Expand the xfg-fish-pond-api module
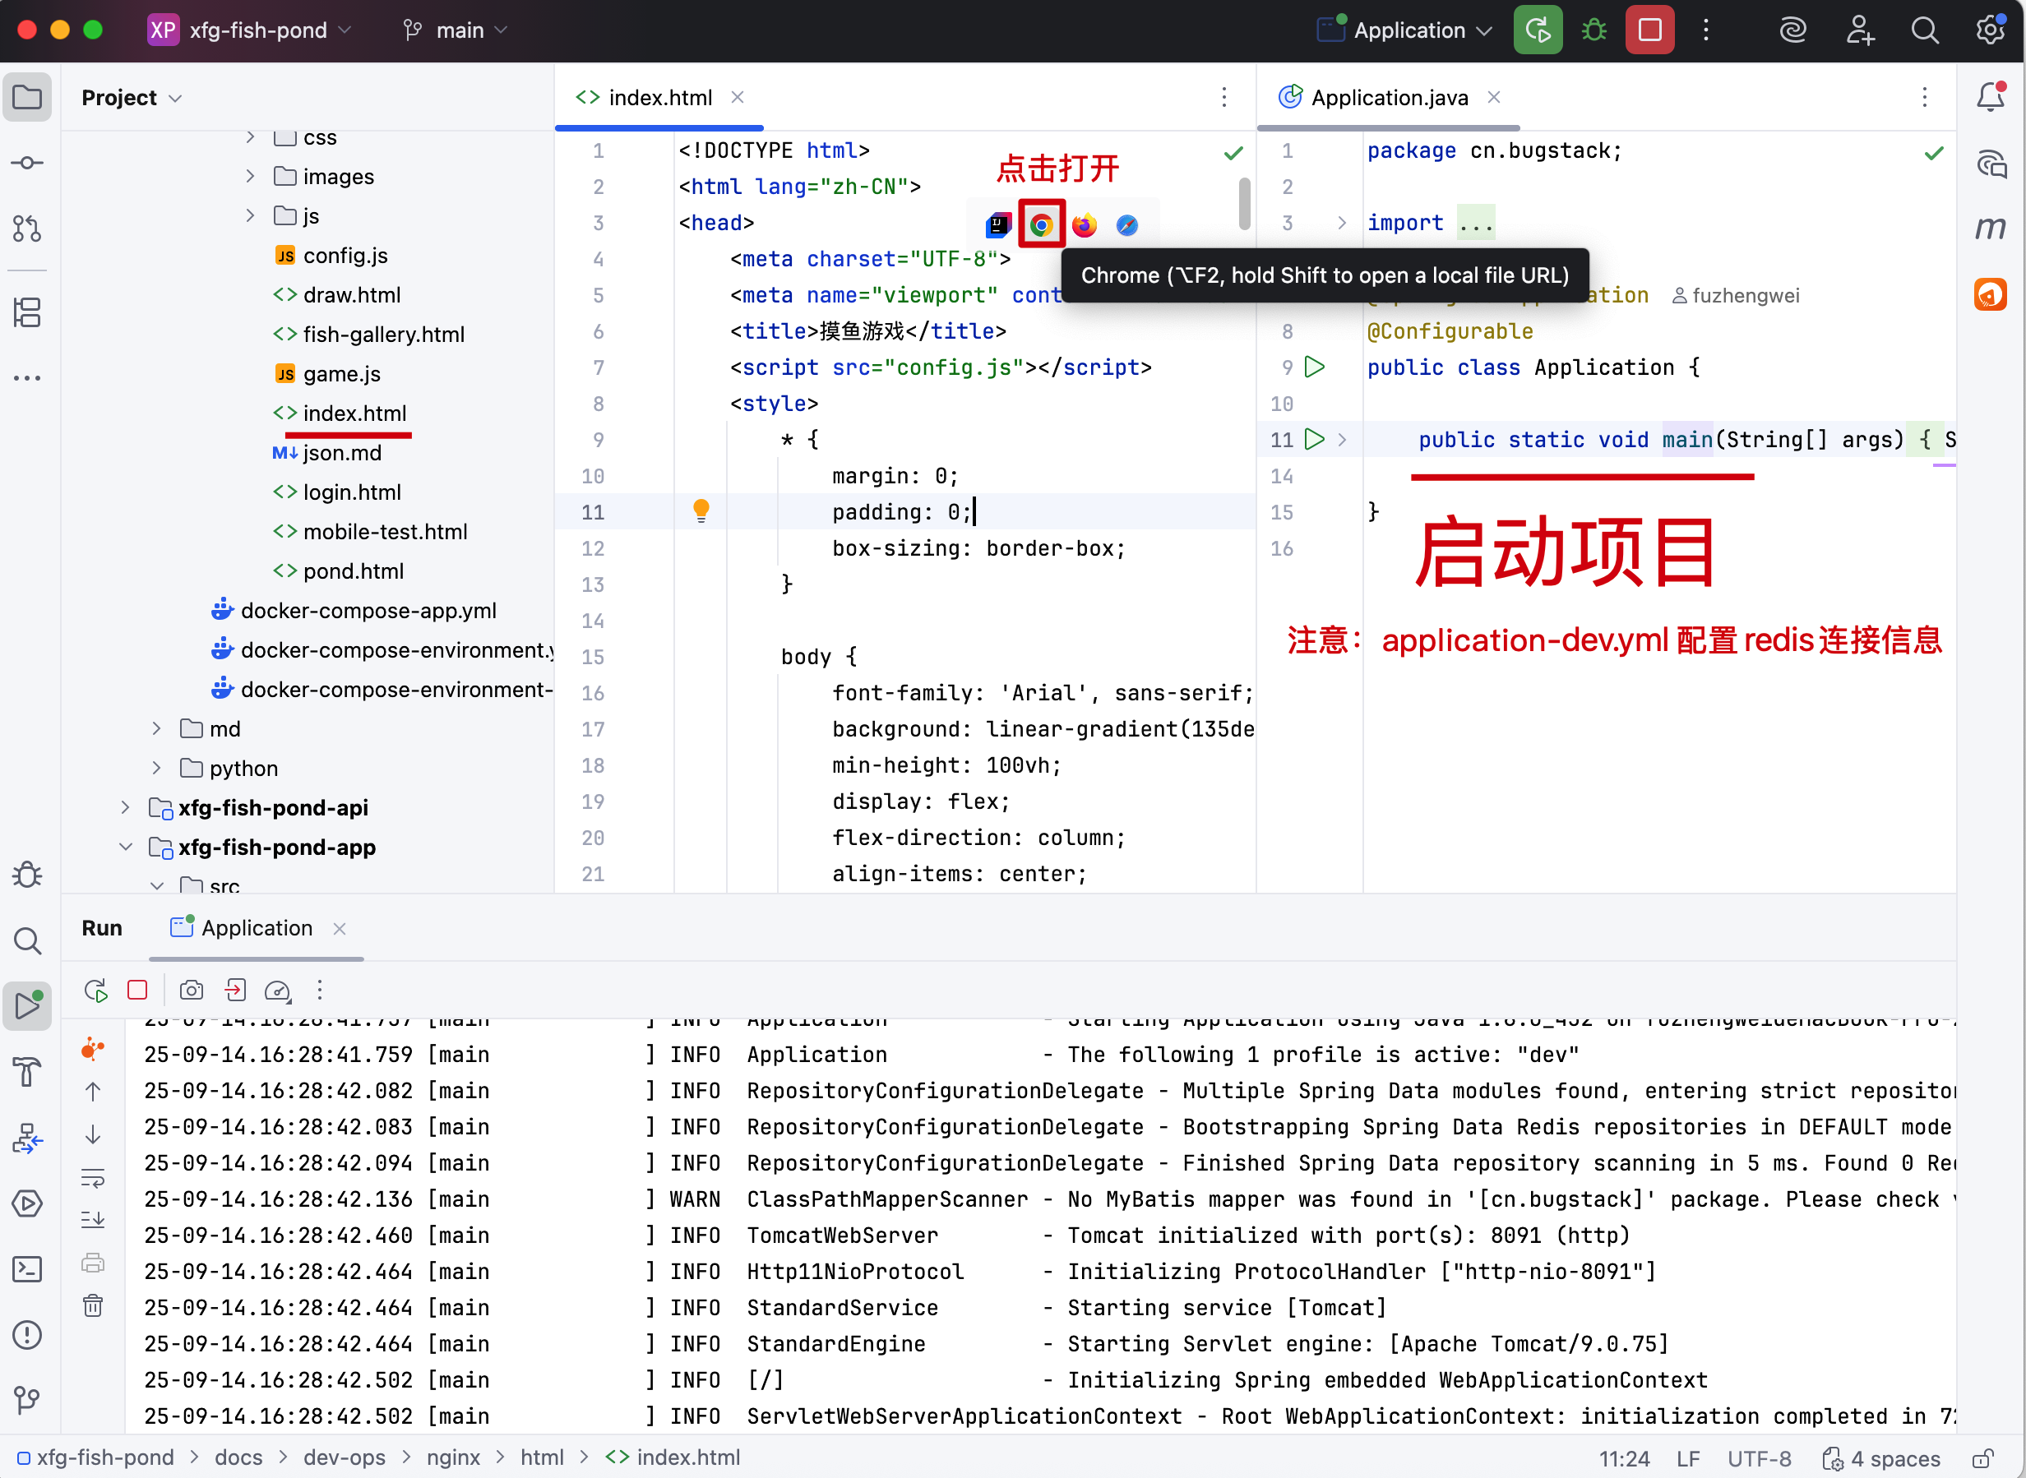2026x1478 pixels. click(x=125, y=807)
